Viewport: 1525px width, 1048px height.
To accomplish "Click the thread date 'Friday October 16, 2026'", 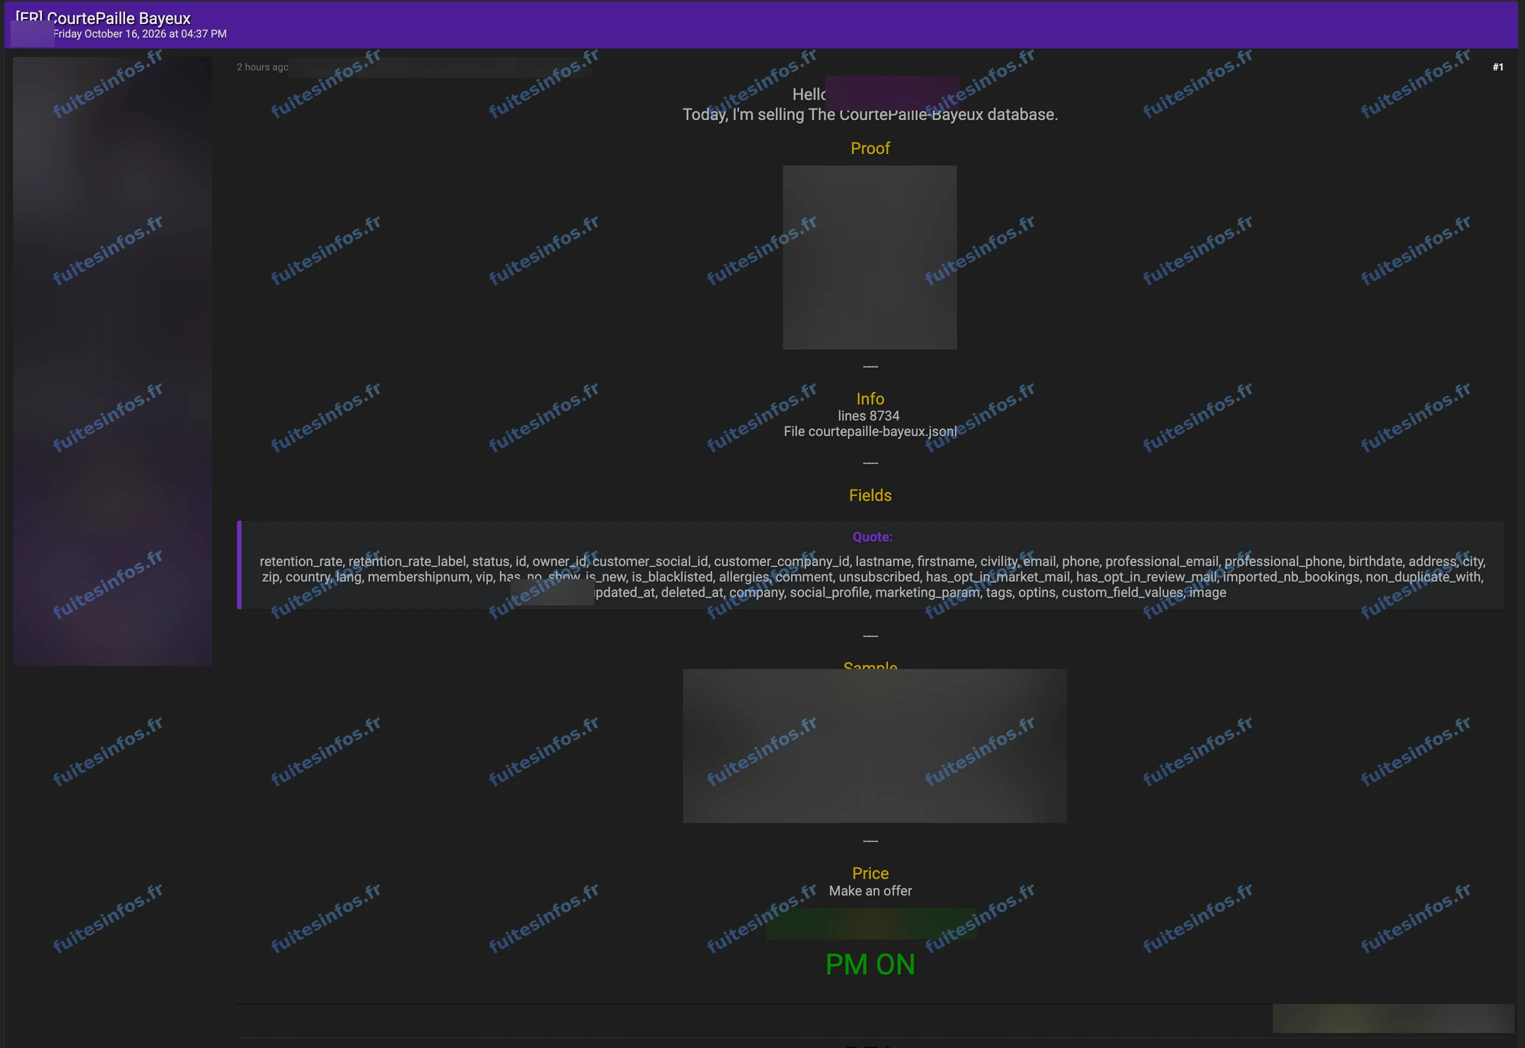I will (x=109, y=33).
